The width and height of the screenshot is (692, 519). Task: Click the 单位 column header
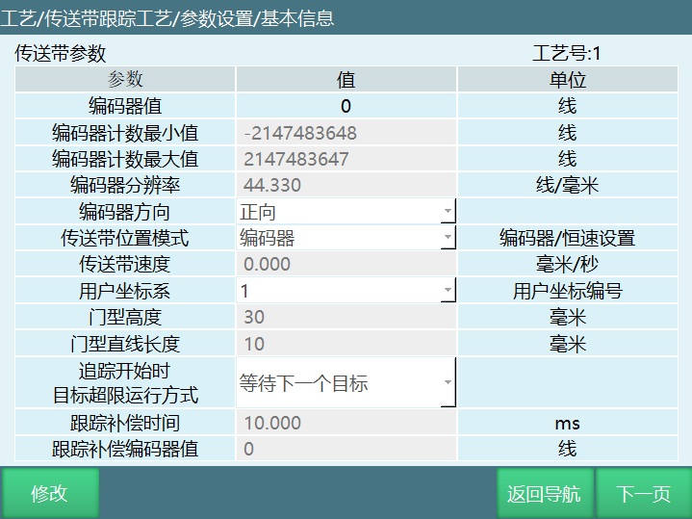(x=568, y=80)
